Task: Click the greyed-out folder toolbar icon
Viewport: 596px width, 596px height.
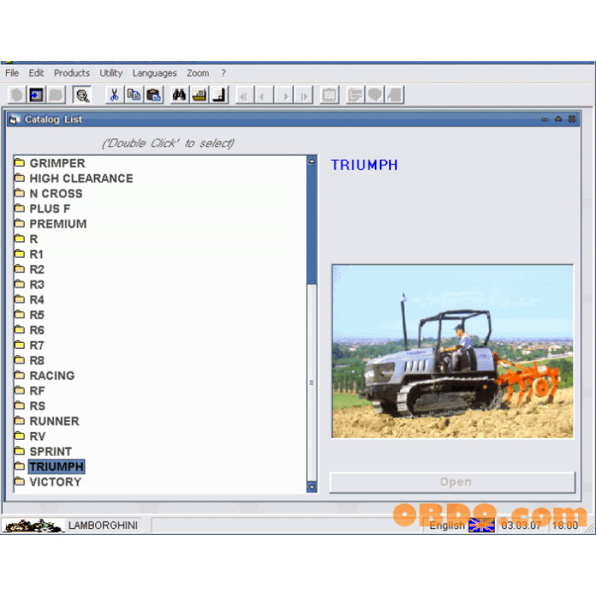Action: coord(56,95)
